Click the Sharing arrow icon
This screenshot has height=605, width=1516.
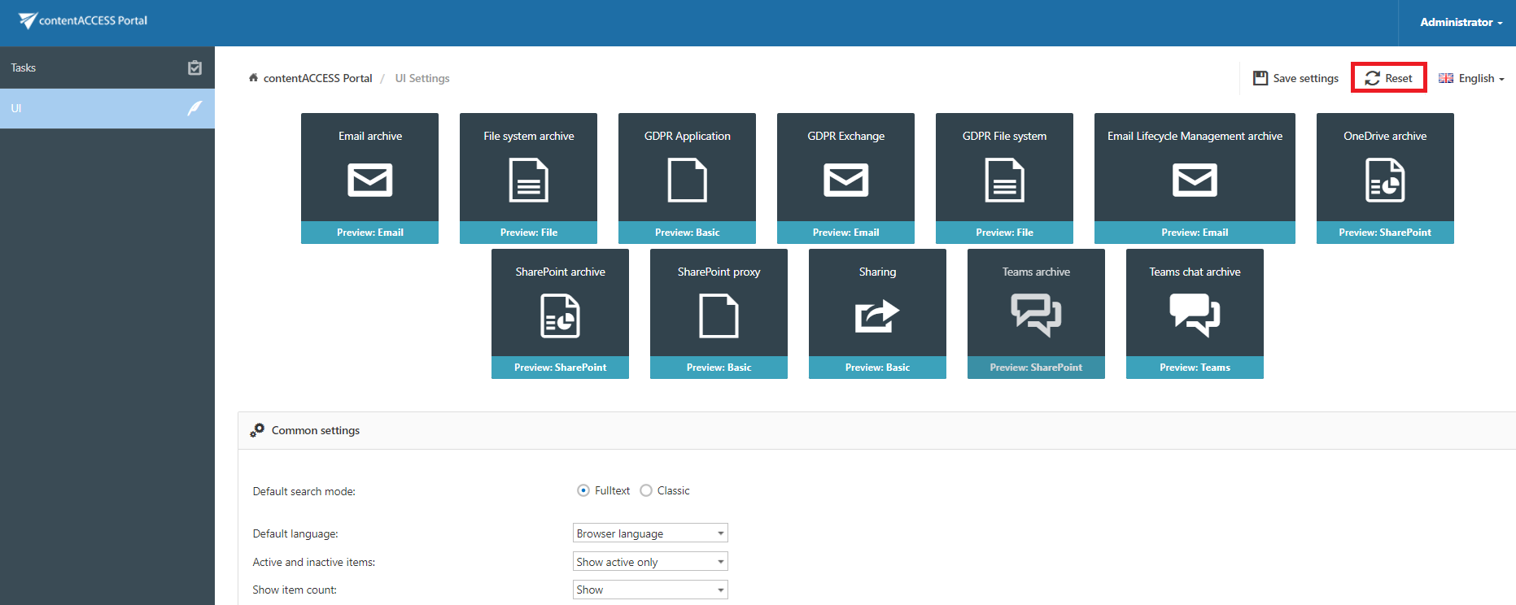tap(876, 316)
